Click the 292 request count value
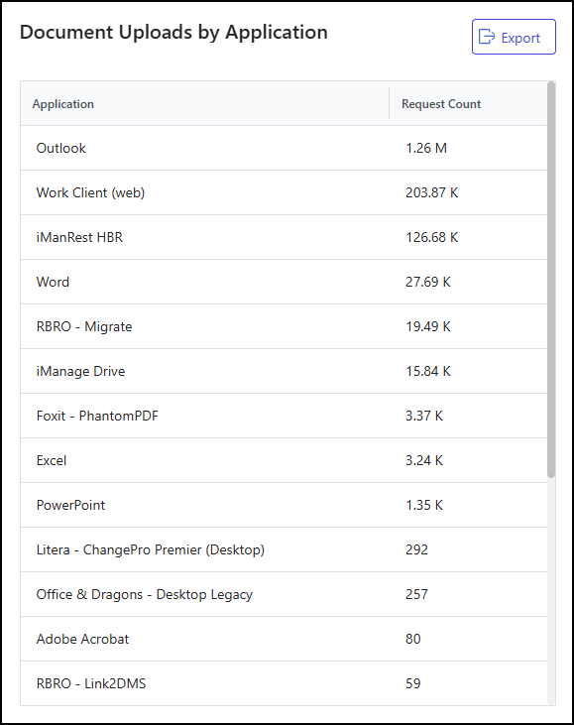This screenshot has height=725, width=574. pyautogui.click(x=416, y=549)
